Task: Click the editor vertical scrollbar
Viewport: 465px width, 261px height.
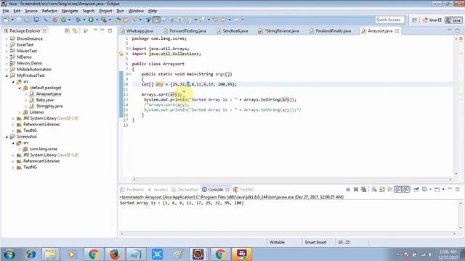Action: pos(456,106)
